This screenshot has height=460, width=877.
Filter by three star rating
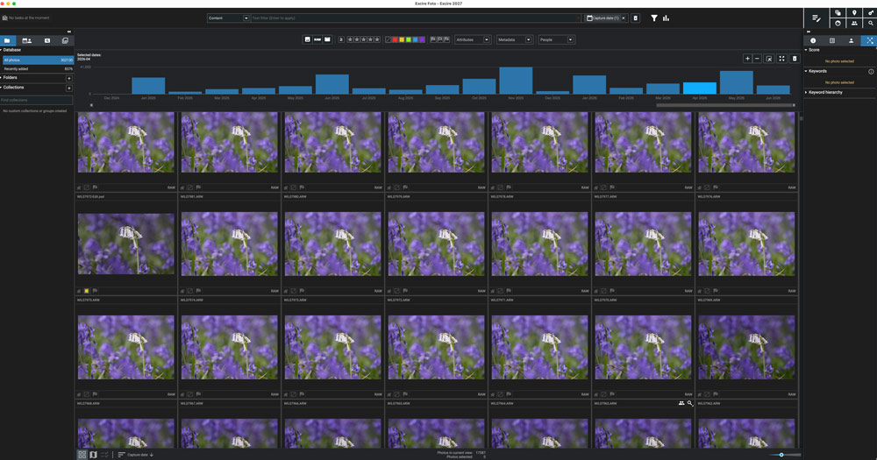click(x=364, y=39)
